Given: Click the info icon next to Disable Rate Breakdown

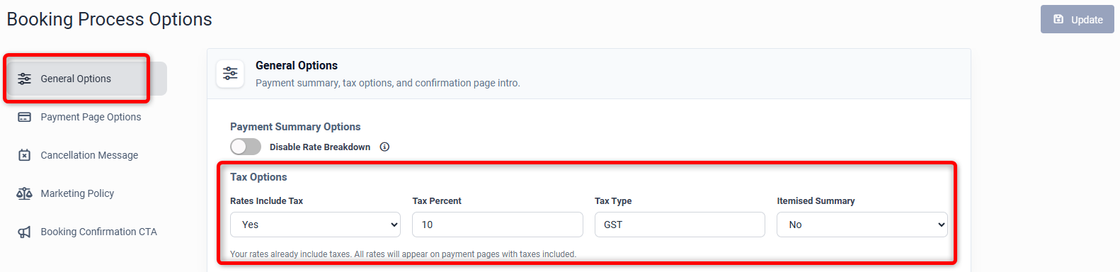Looking at the screenshot, I should (384, 147).
